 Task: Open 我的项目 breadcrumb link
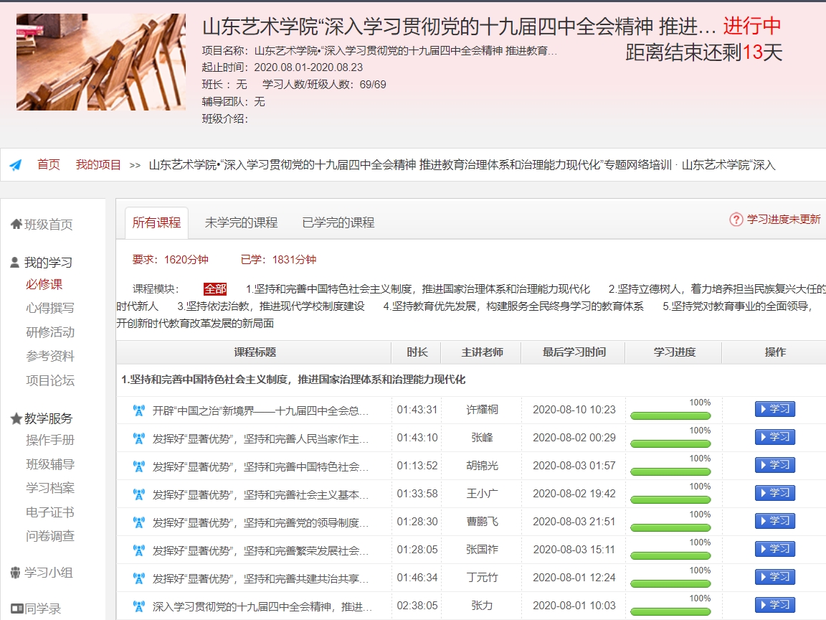[x=98, y=165]
